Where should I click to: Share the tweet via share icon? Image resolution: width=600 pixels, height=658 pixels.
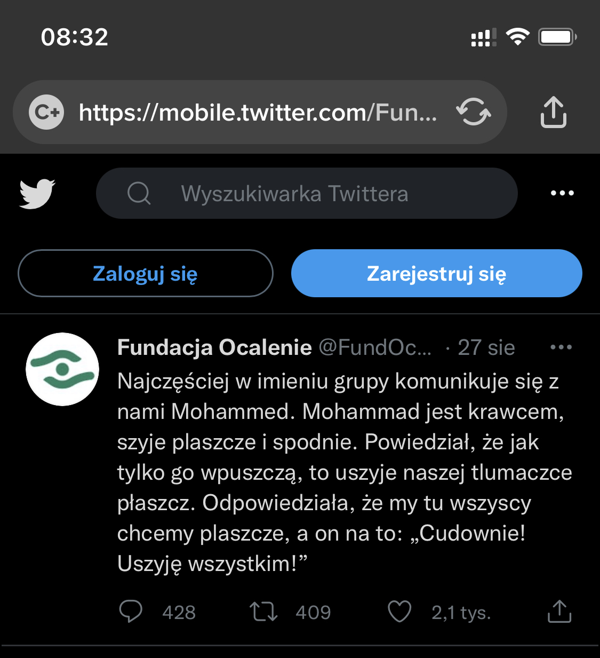pos(559,612)
